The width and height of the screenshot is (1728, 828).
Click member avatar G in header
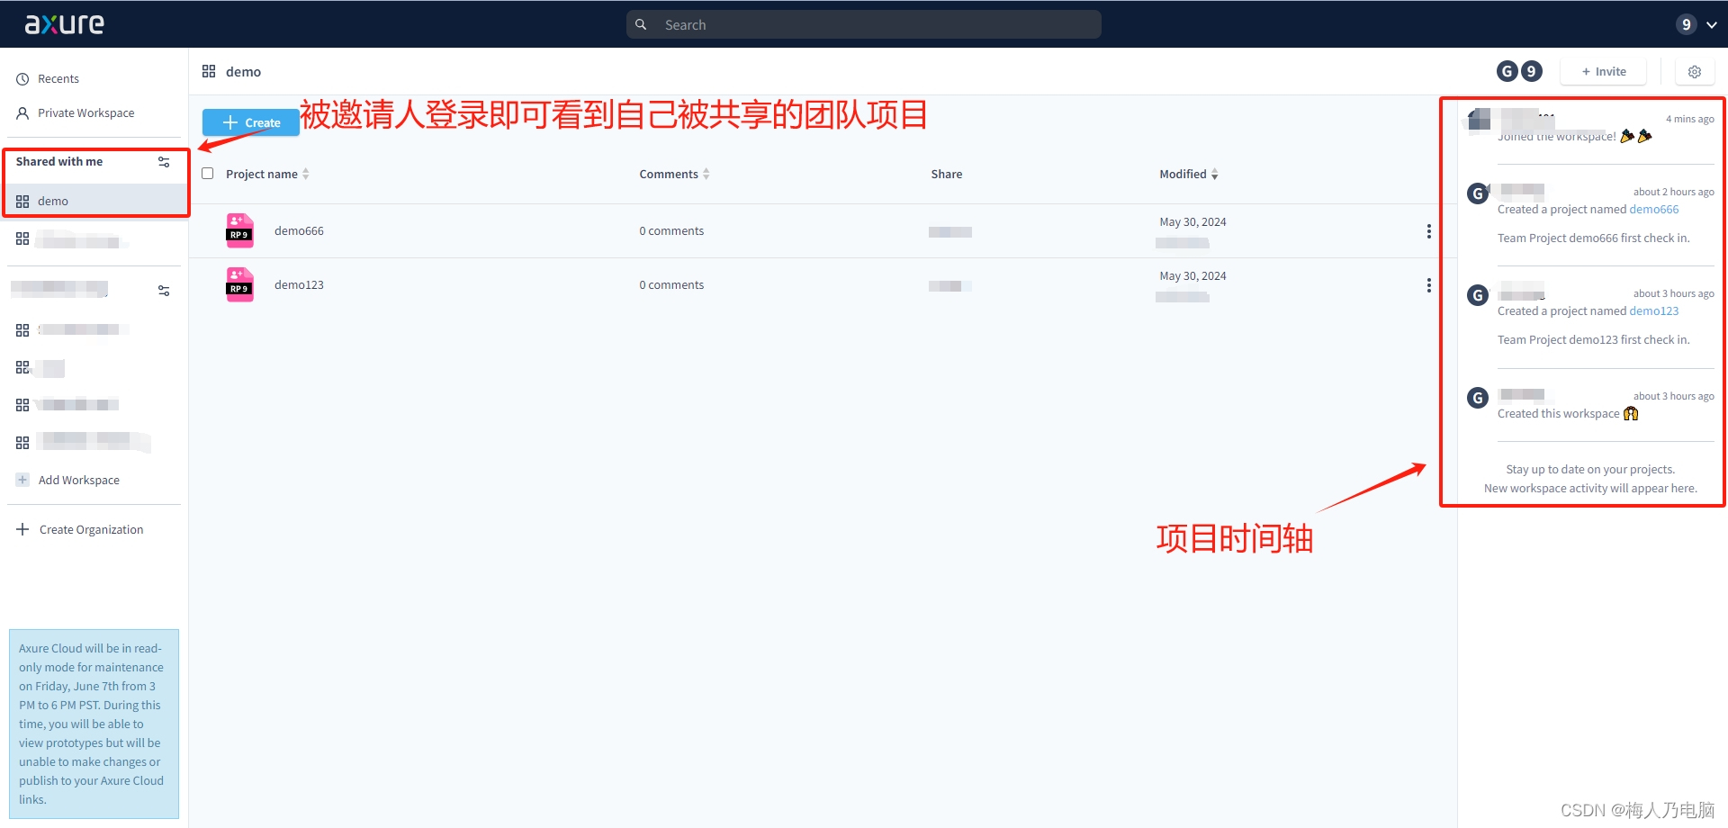tap(1507, 71)
